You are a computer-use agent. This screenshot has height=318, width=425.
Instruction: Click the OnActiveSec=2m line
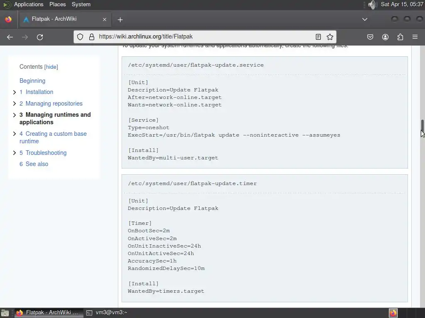tap(152, 238)
